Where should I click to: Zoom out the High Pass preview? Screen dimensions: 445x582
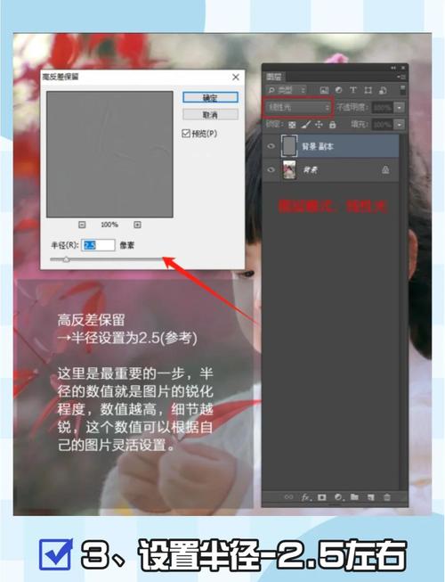click(x=82, y=225)
